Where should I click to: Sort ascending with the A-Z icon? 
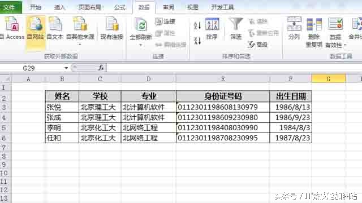(197, 25)
